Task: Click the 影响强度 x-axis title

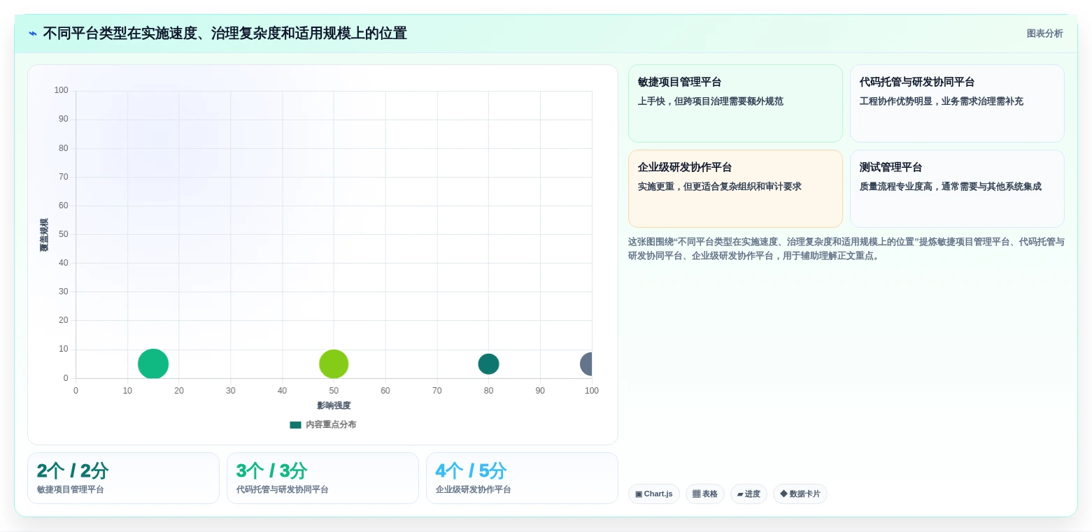Action: 334,406
